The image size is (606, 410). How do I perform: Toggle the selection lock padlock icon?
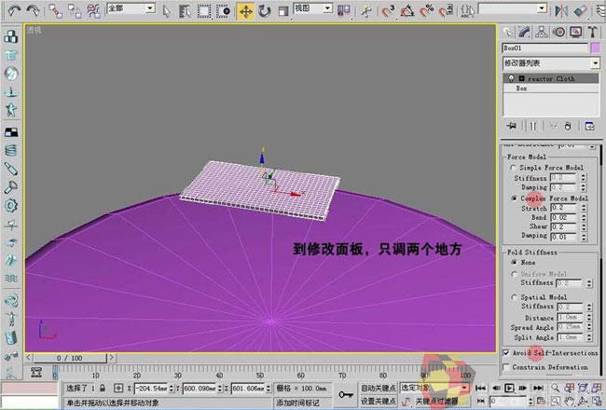click(x=103, y=388)
